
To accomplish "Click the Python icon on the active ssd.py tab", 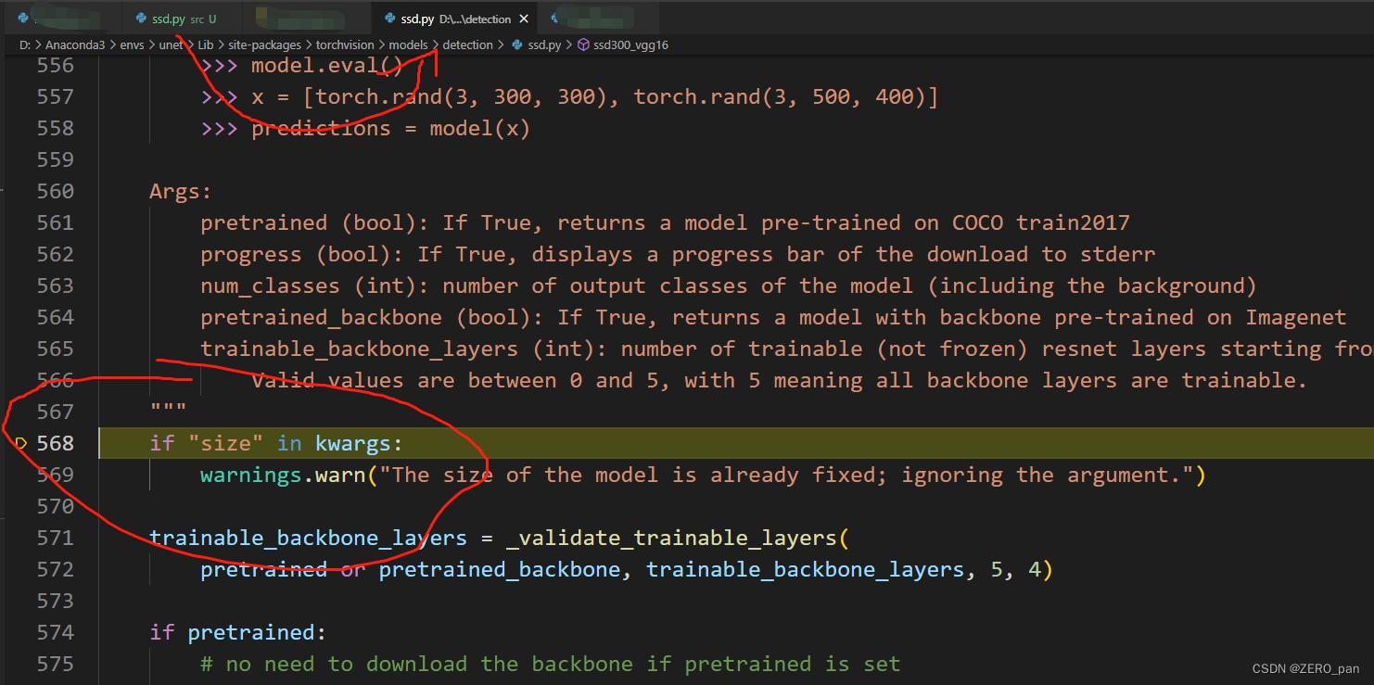I will [389, 19].
